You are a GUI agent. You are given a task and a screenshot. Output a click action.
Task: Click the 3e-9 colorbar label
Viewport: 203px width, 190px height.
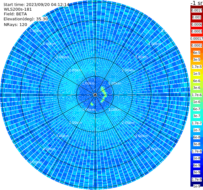tap(197, 172)
